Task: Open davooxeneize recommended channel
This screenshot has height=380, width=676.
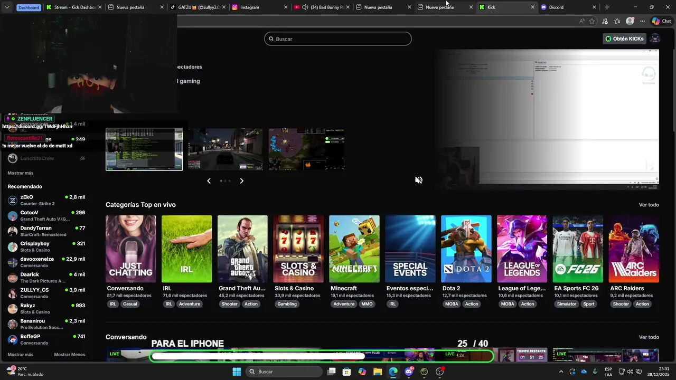Action: 46,262
